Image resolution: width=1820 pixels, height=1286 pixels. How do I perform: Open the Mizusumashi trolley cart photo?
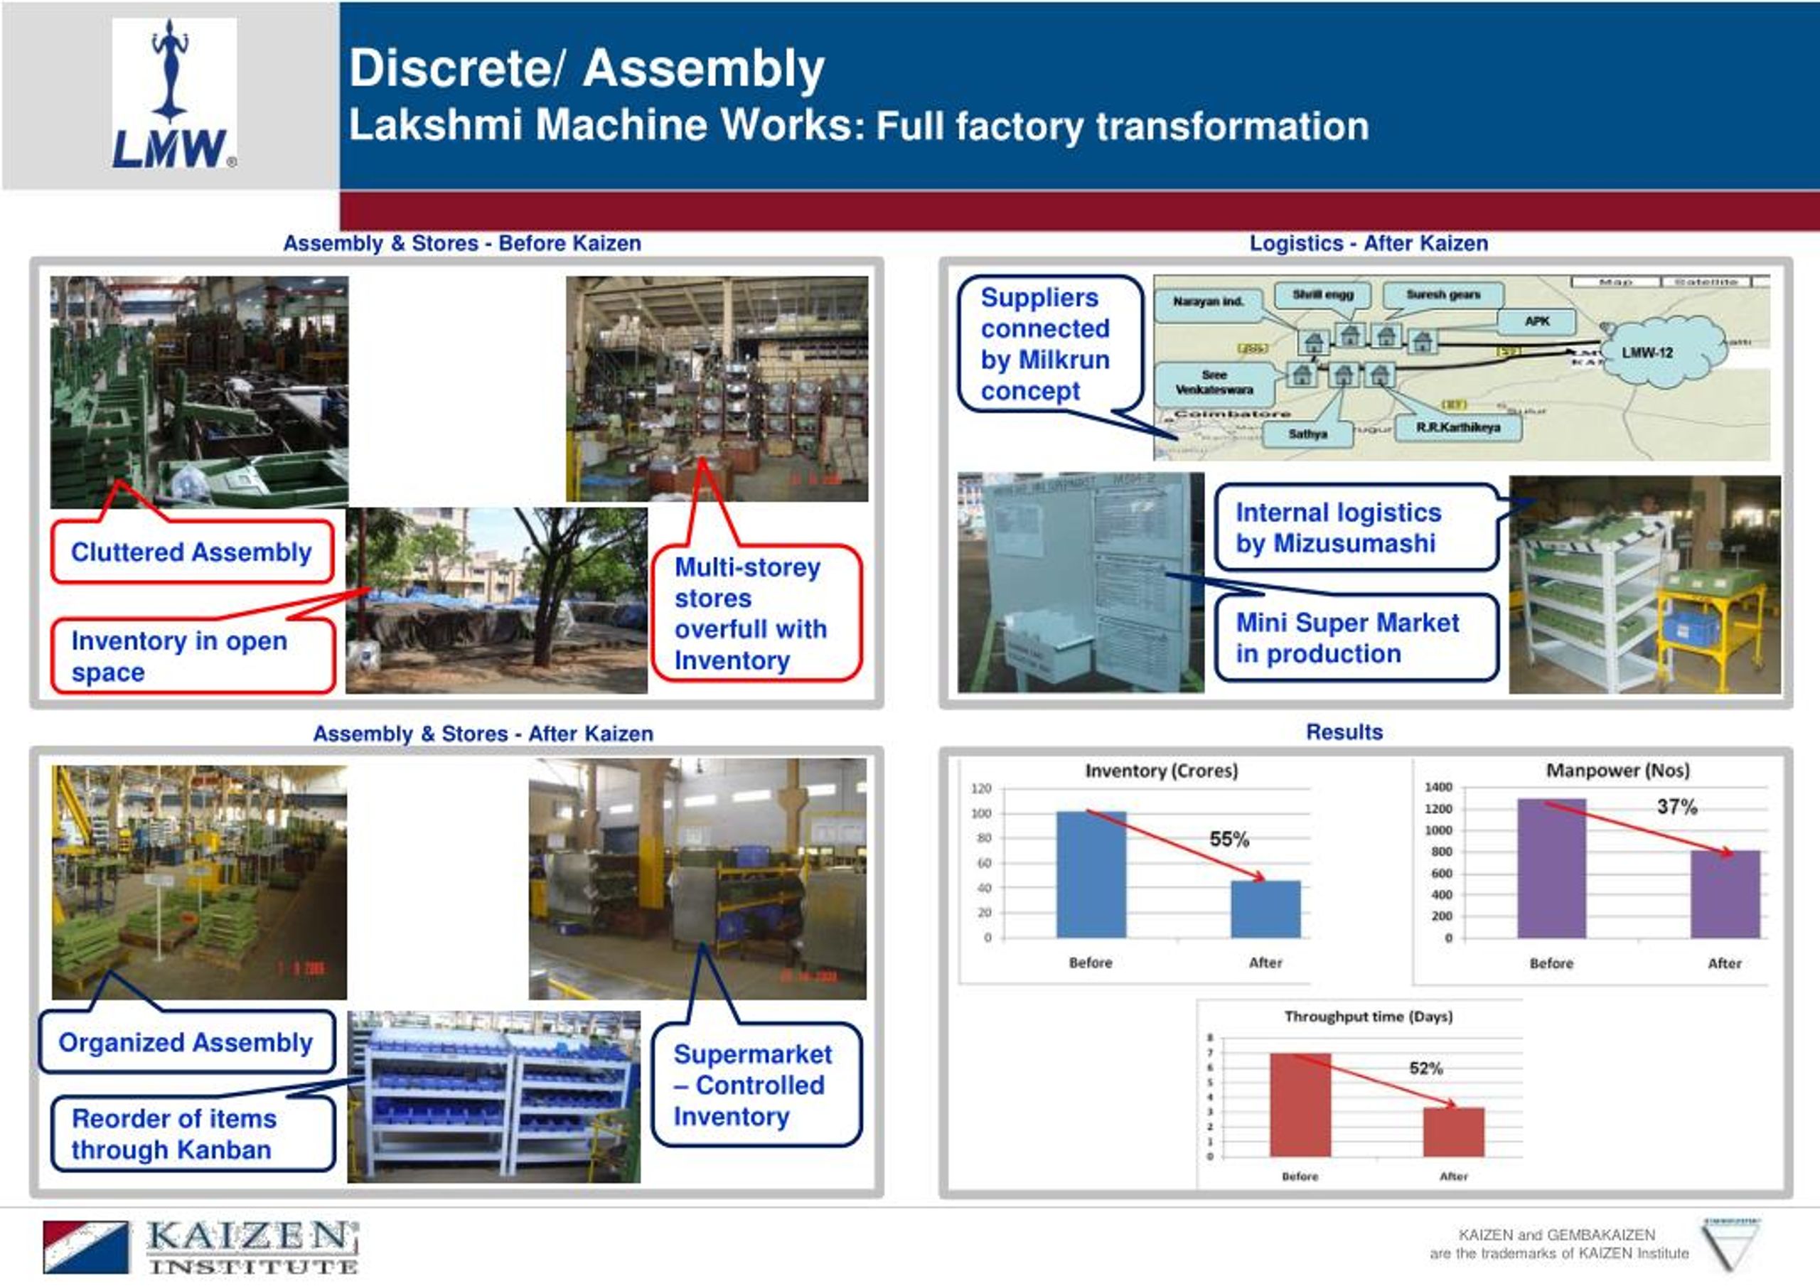click(x=1645, y=585)
